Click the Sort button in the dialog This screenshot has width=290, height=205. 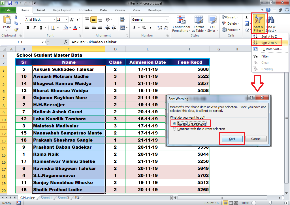pos(232,139)
